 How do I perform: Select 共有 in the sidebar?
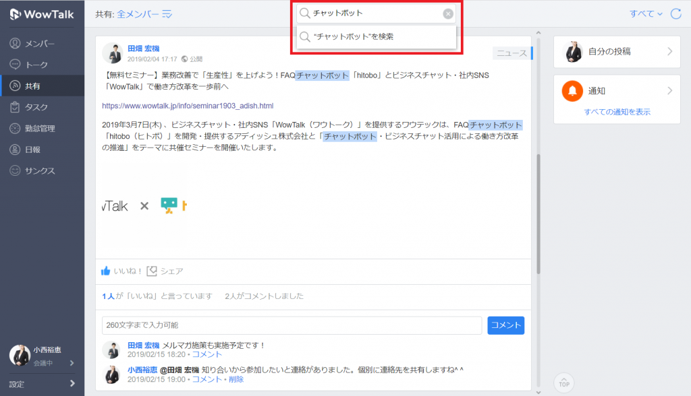[x=43, y=86]
